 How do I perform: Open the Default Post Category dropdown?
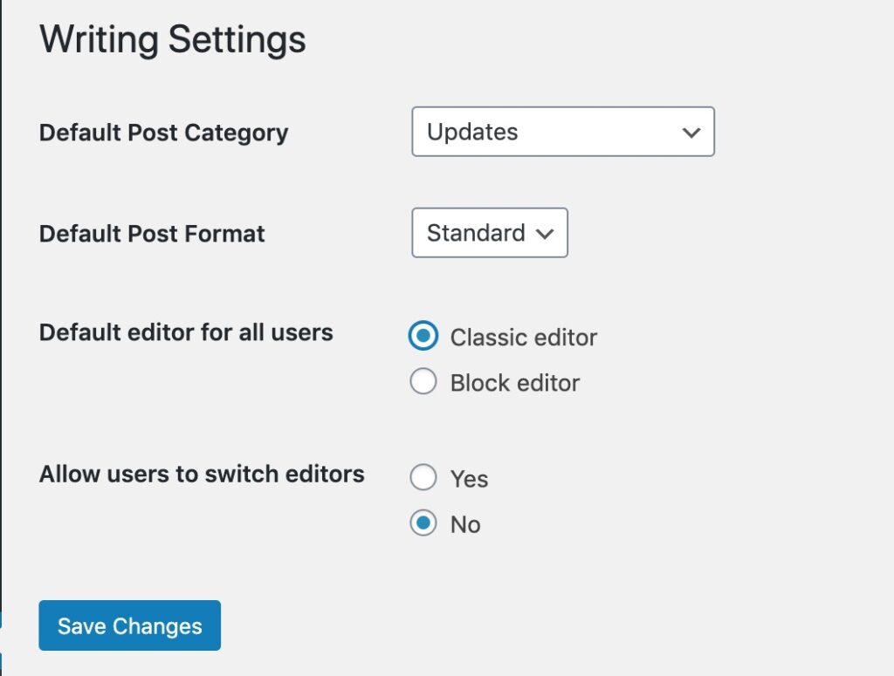point(563,132)
